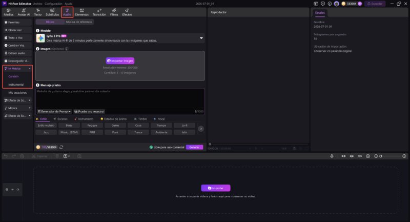Open the Cambiar Voz tool
The image size is (410, 222).
[x=17, y=46]
